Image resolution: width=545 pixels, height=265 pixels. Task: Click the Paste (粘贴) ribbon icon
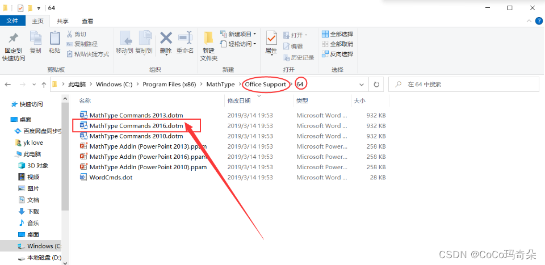[x=54, y=38]
